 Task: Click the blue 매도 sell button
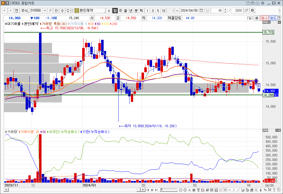(273, 18)
